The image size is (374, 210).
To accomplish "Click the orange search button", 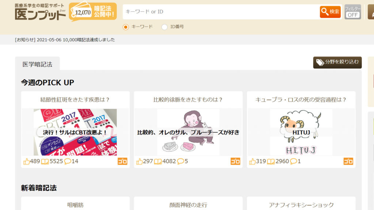I will 330,12.
